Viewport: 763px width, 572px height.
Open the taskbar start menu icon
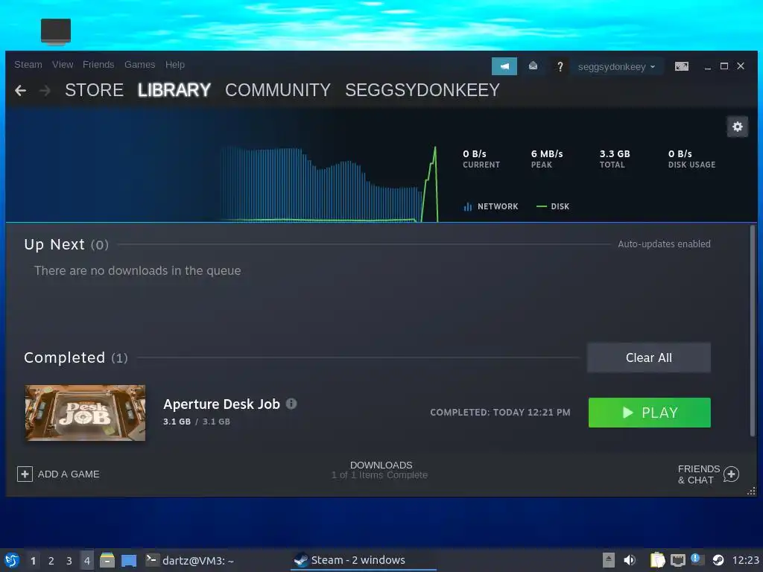pyautogui.click(x=12, y=560)
